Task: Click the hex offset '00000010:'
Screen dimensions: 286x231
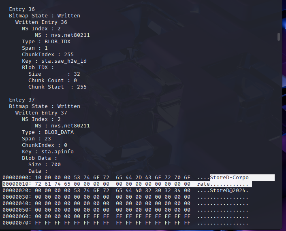Action: [x=17, y=184]
